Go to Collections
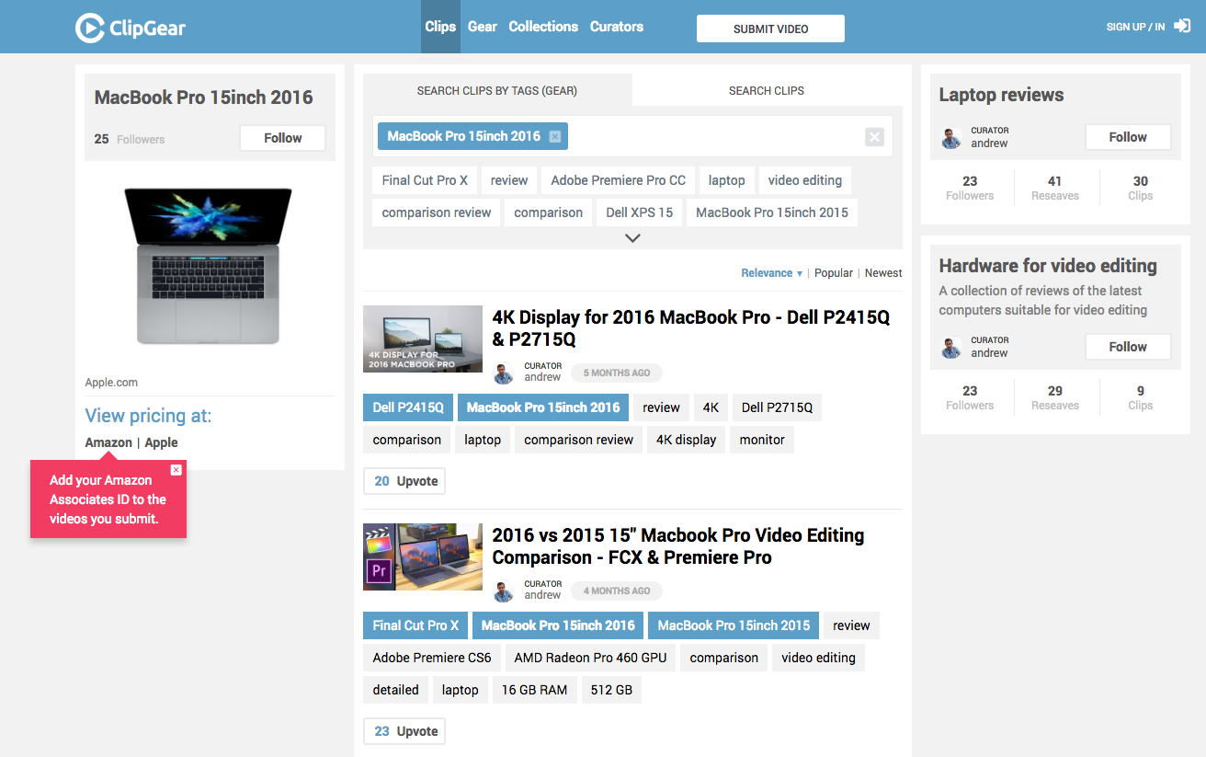This screenshot has height=757, width=1206. coord(543,27)
